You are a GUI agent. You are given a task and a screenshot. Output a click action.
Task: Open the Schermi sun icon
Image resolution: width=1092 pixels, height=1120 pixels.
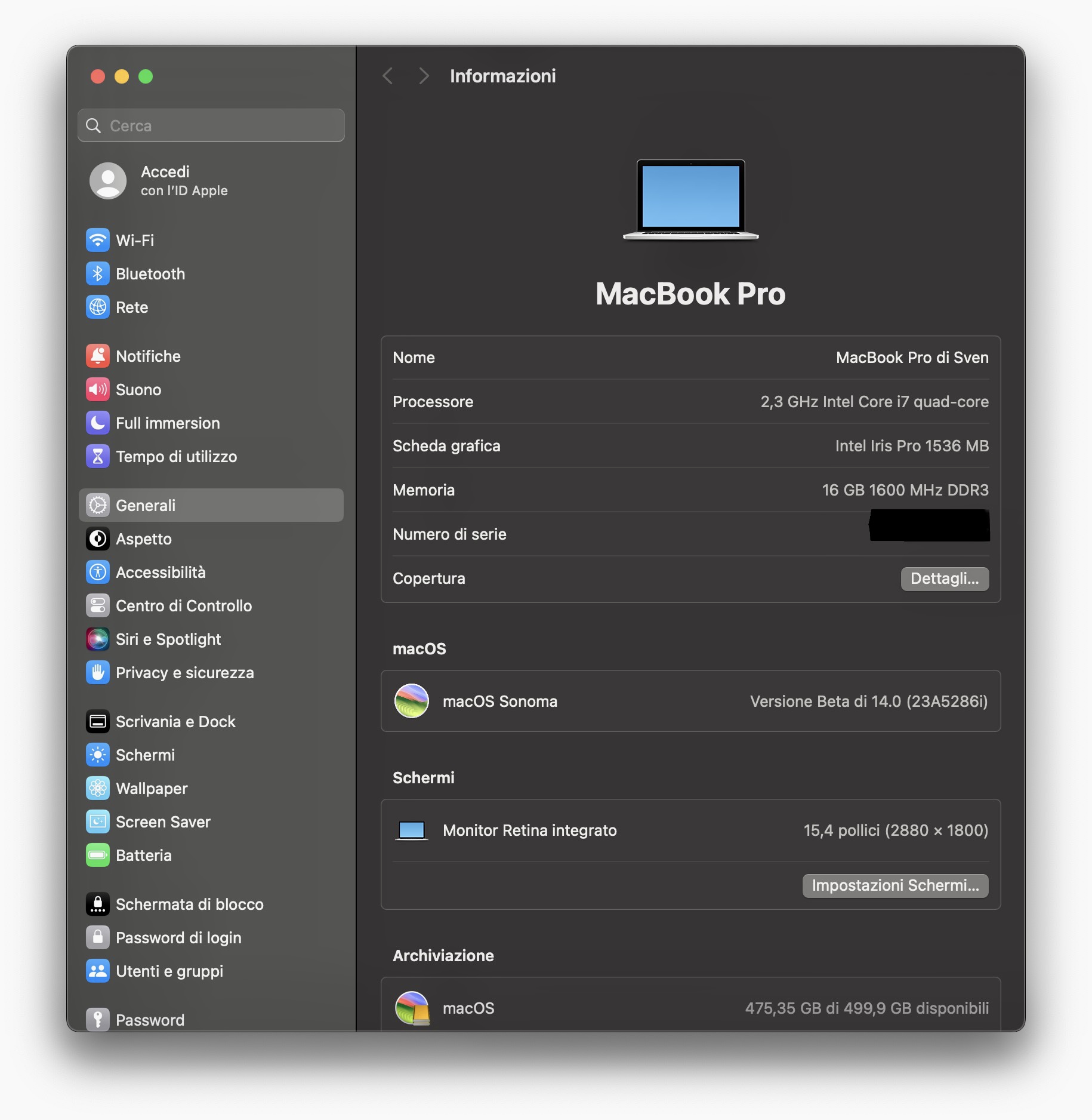pos(98,755)
